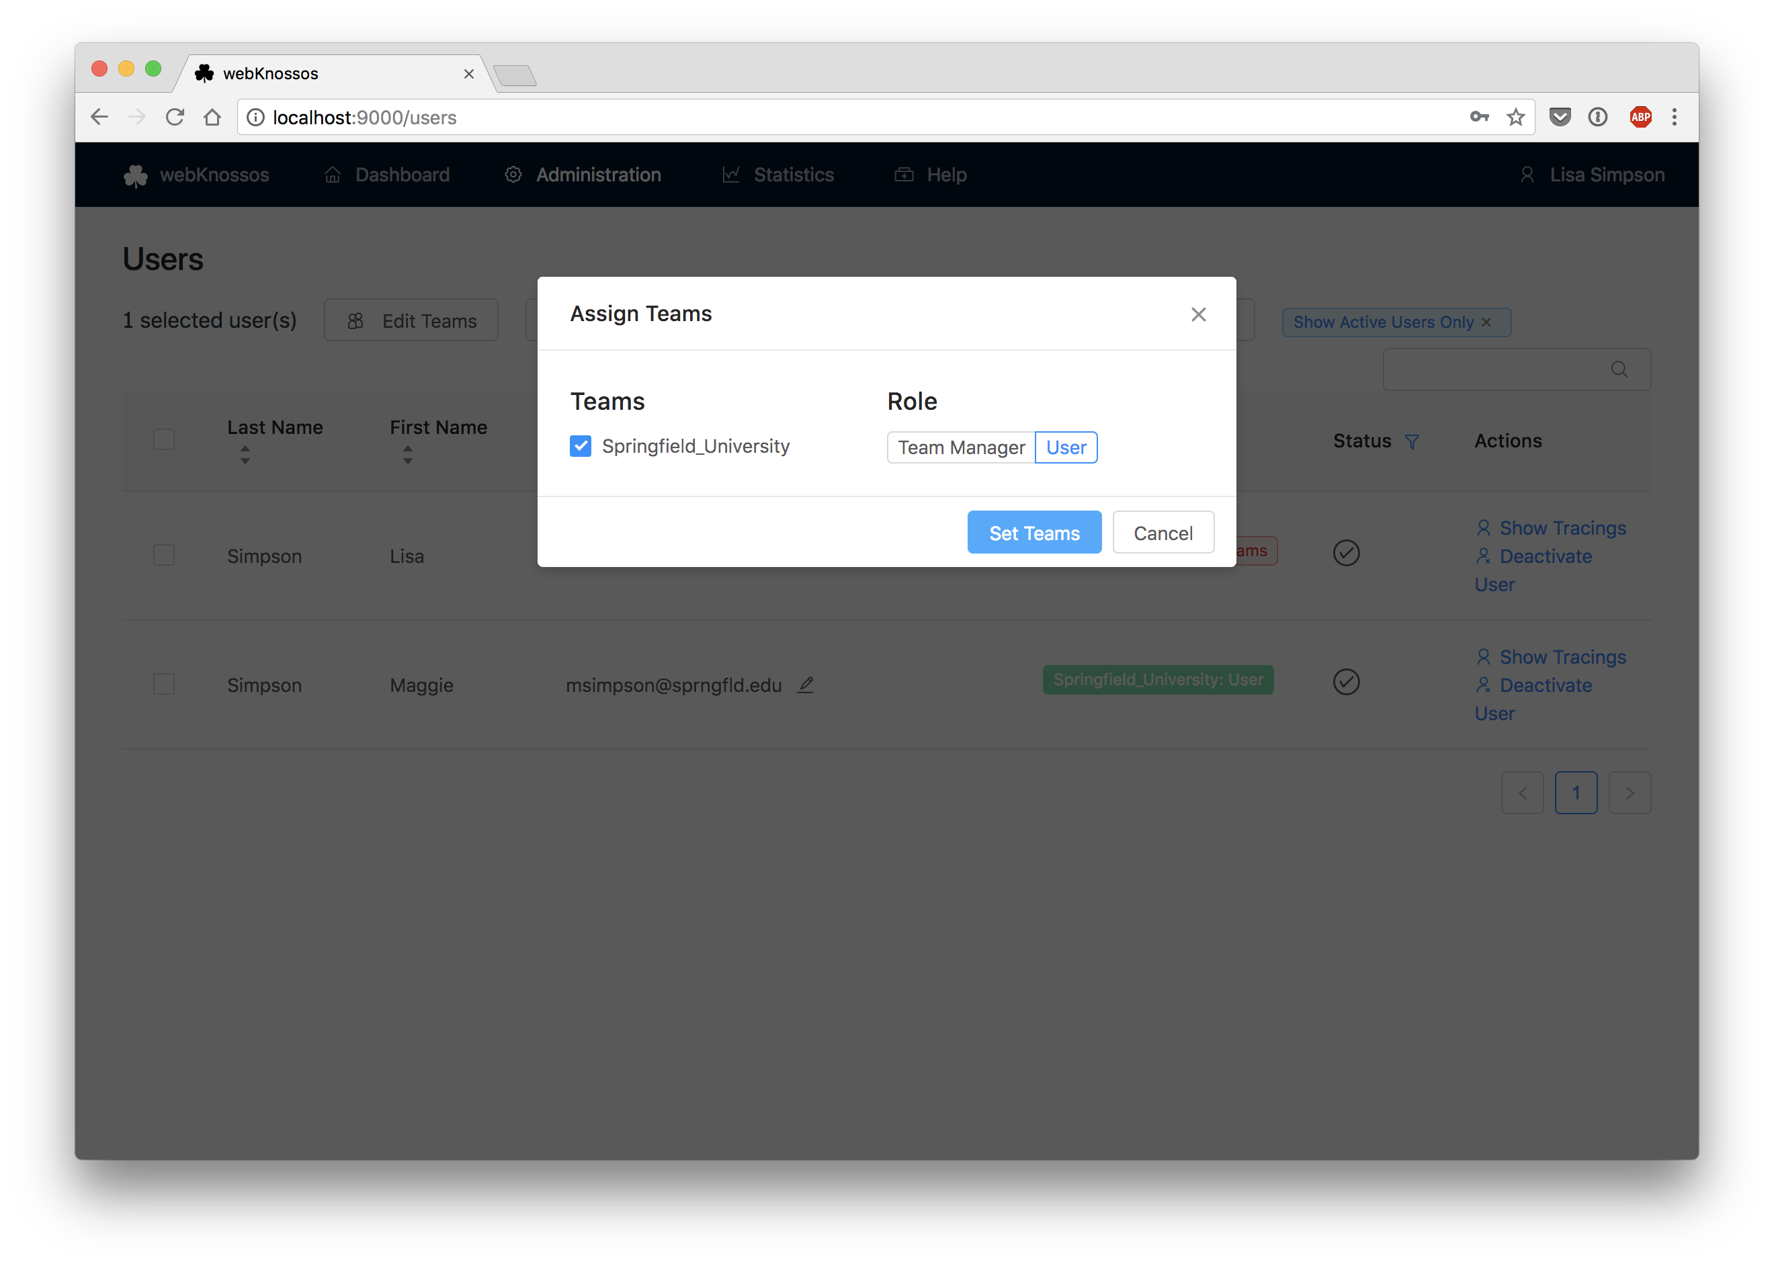Confirm with Set Teams button
The image size is (1774, 1267).
(x=1034, y=533)
